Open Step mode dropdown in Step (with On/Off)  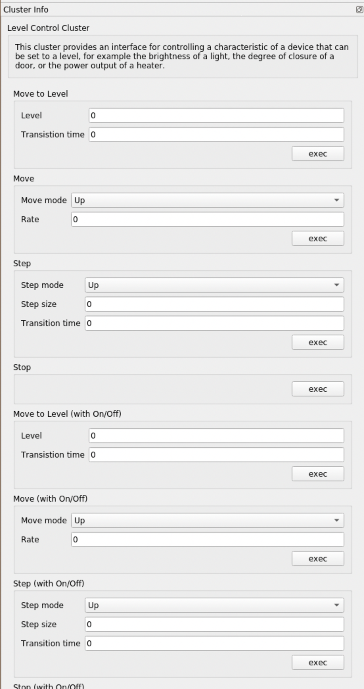coord(215,605)
